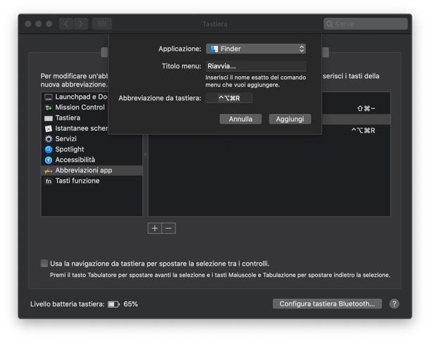Select the Accessibilità category
This screenshot has width=430, height=341.
(x=92, y=160)
